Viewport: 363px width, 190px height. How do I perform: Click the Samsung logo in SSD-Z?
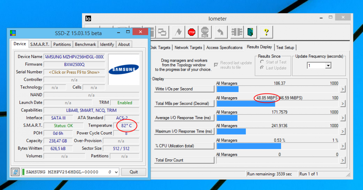tap(124, 69)
